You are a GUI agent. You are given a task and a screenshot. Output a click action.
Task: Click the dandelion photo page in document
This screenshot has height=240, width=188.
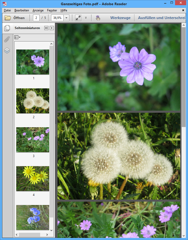[119, 156]
